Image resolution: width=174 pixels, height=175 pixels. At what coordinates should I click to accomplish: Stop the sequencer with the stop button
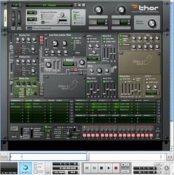tap(101, 168)
